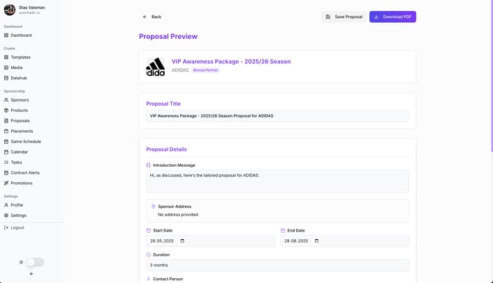
Task: Open the Game Schedule calendar icon
Action: [6, 142]
